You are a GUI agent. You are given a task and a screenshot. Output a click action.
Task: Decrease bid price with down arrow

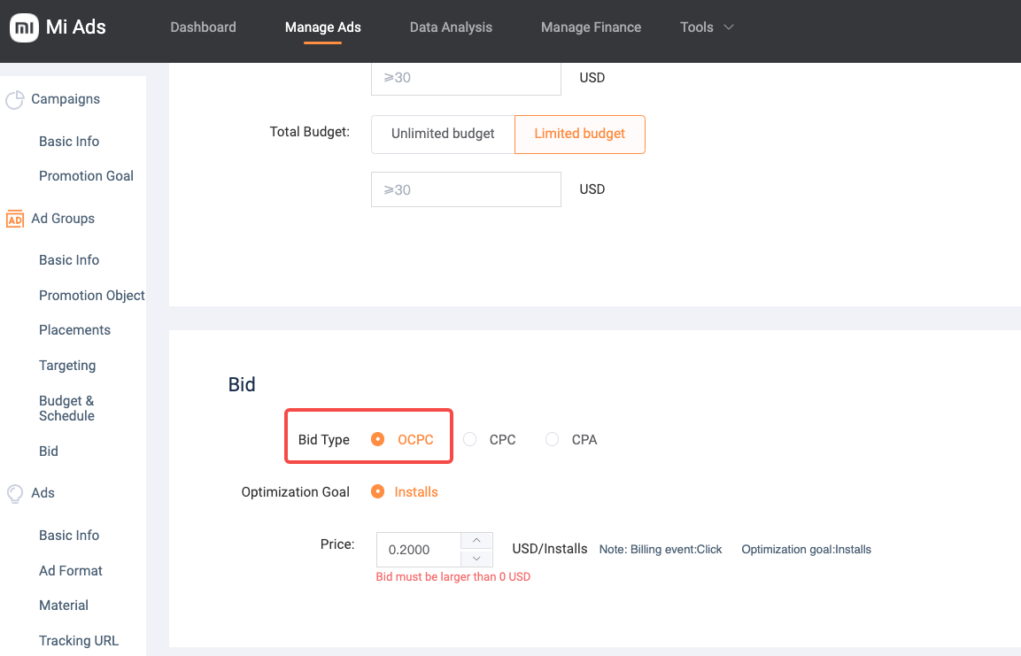(x=476, y=558)
